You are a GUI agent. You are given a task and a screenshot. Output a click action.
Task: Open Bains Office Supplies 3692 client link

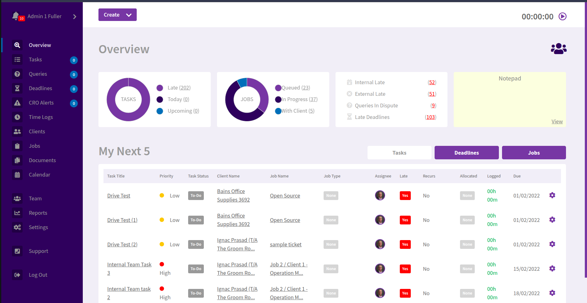(x=233, y=195)
